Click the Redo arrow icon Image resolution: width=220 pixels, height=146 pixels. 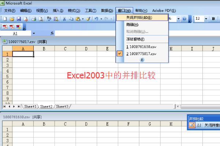point(106,19)
